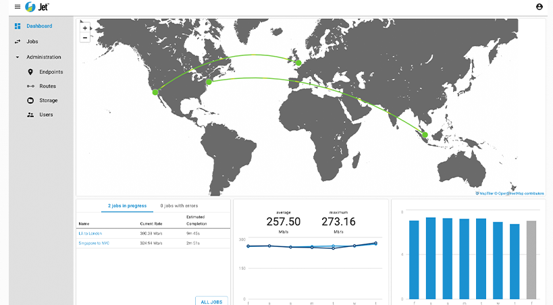The height and width of the screenshot is (305, 553).
Task: Open the user account icon
Action: (x=539, y=7)
